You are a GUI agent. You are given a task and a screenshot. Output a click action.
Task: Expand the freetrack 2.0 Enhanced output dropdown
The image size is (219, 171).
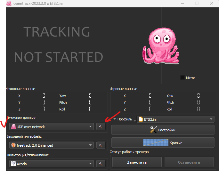[x=52, y=145]
